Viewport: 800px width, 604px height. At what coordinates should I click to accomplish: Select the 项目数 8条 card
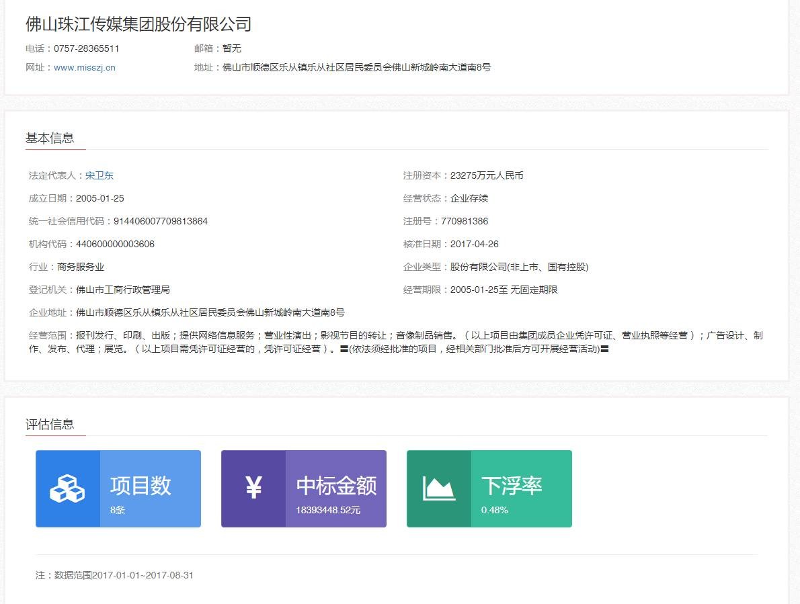118,489
